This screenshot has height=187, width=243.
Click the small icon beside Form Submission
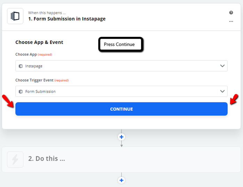(x=21, y=92)
